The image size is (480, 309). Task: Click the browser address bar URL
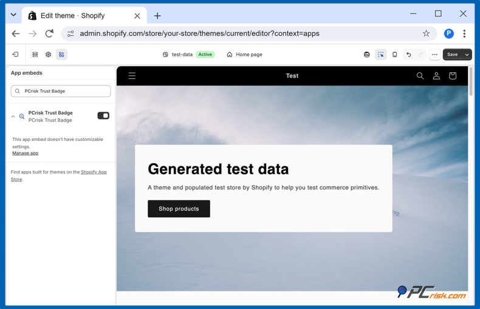tap(199, 33)
